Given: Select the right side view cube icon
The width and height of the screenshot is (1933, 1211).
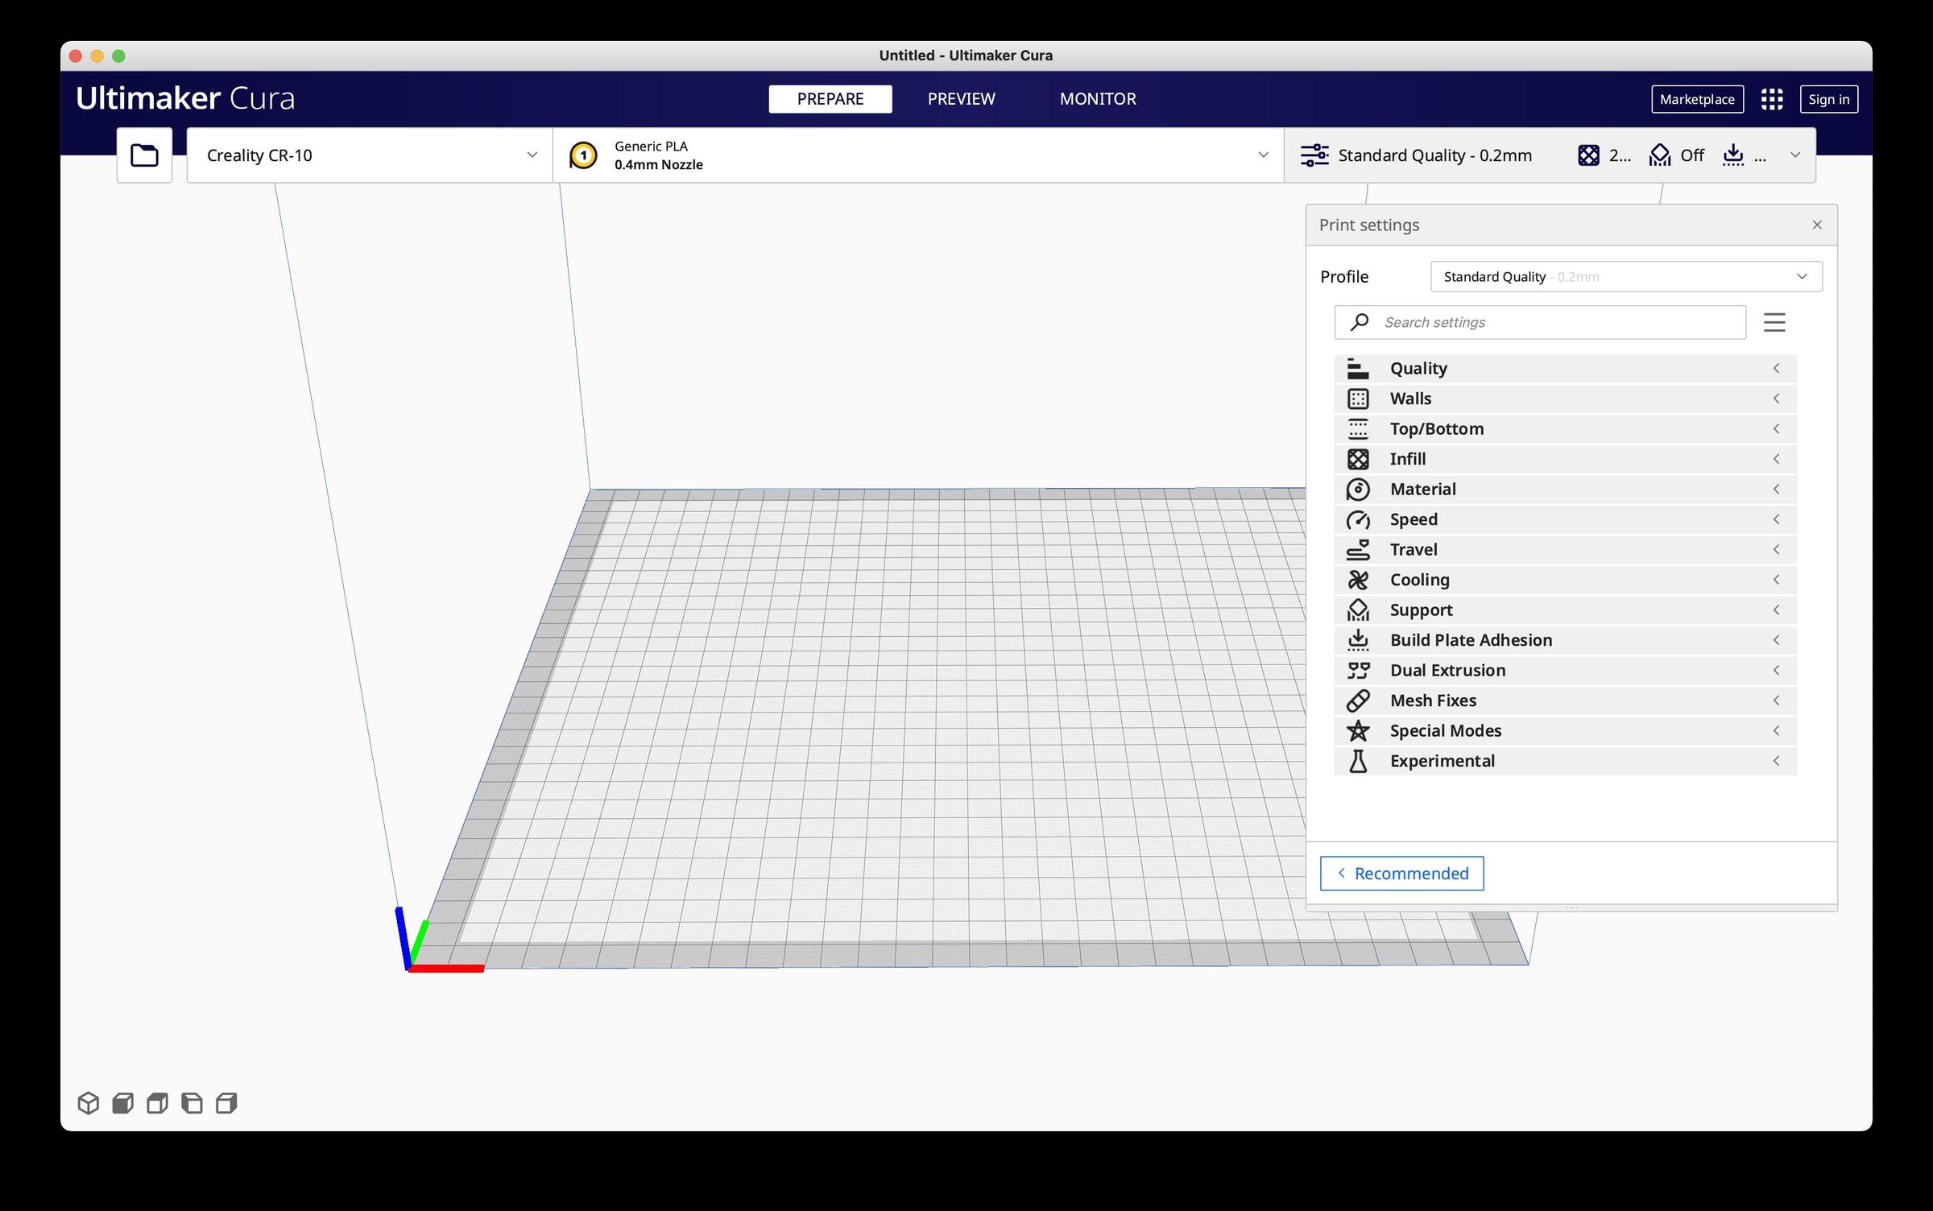Looking at the screenshot, I should (x=226, y=1102).
